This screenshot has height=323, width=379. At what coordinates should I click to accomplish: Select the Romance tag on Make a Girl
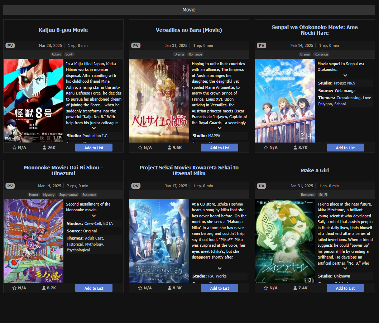307,195
